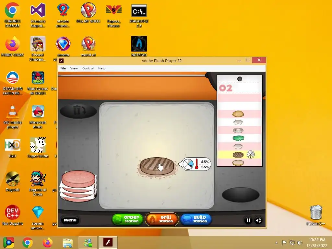Open the File menu in Flash Player
The width and height of the screenshot is (332, 249).
(63, 68)
